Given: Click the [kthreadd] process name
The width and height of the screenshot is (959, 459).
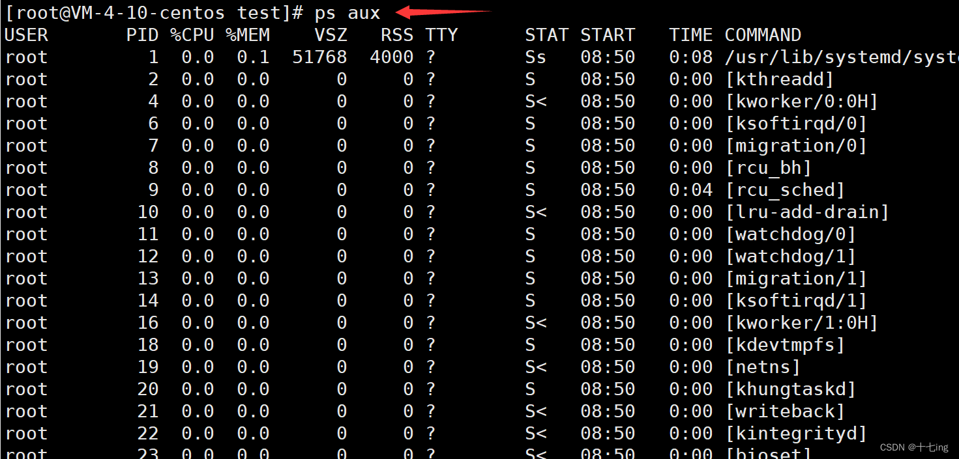Looking at the screenshot, I should pos(780,79).
